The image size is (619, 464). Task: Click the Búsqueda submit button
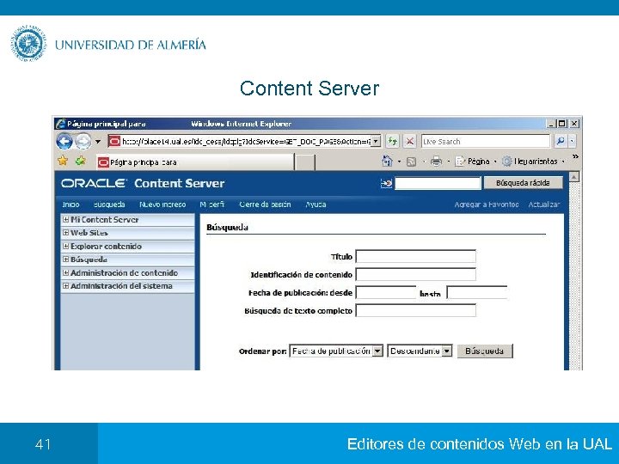tap(485, 351)
